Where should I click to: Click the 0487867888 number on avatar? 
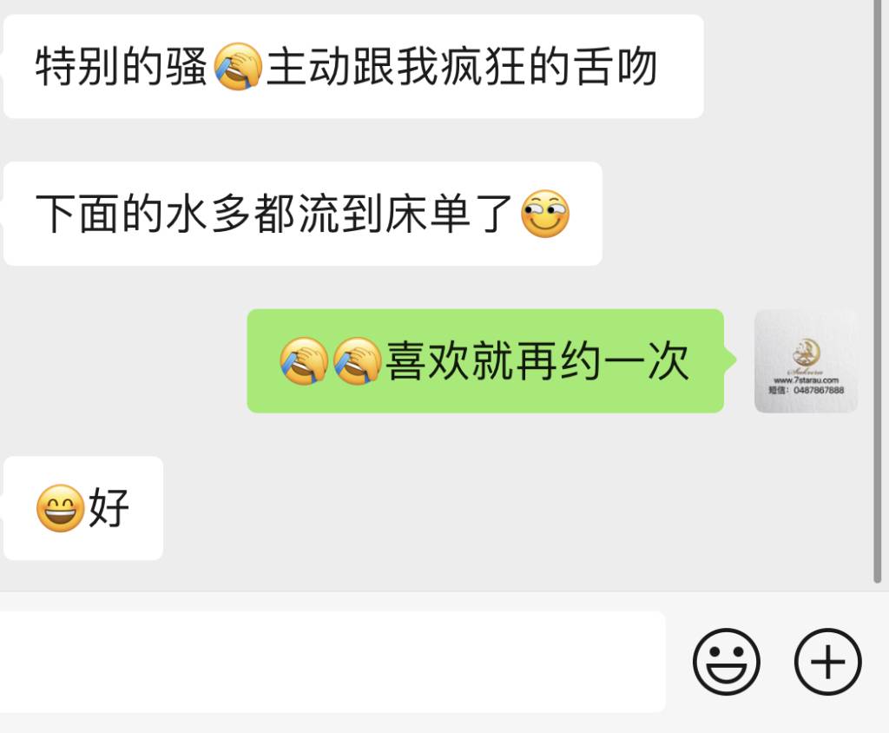coord(818,390)
